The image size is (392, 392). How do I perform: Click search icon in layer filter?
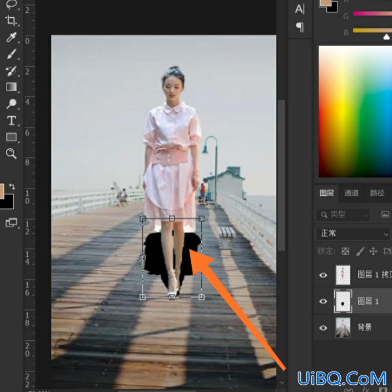(x=324, y=215)
